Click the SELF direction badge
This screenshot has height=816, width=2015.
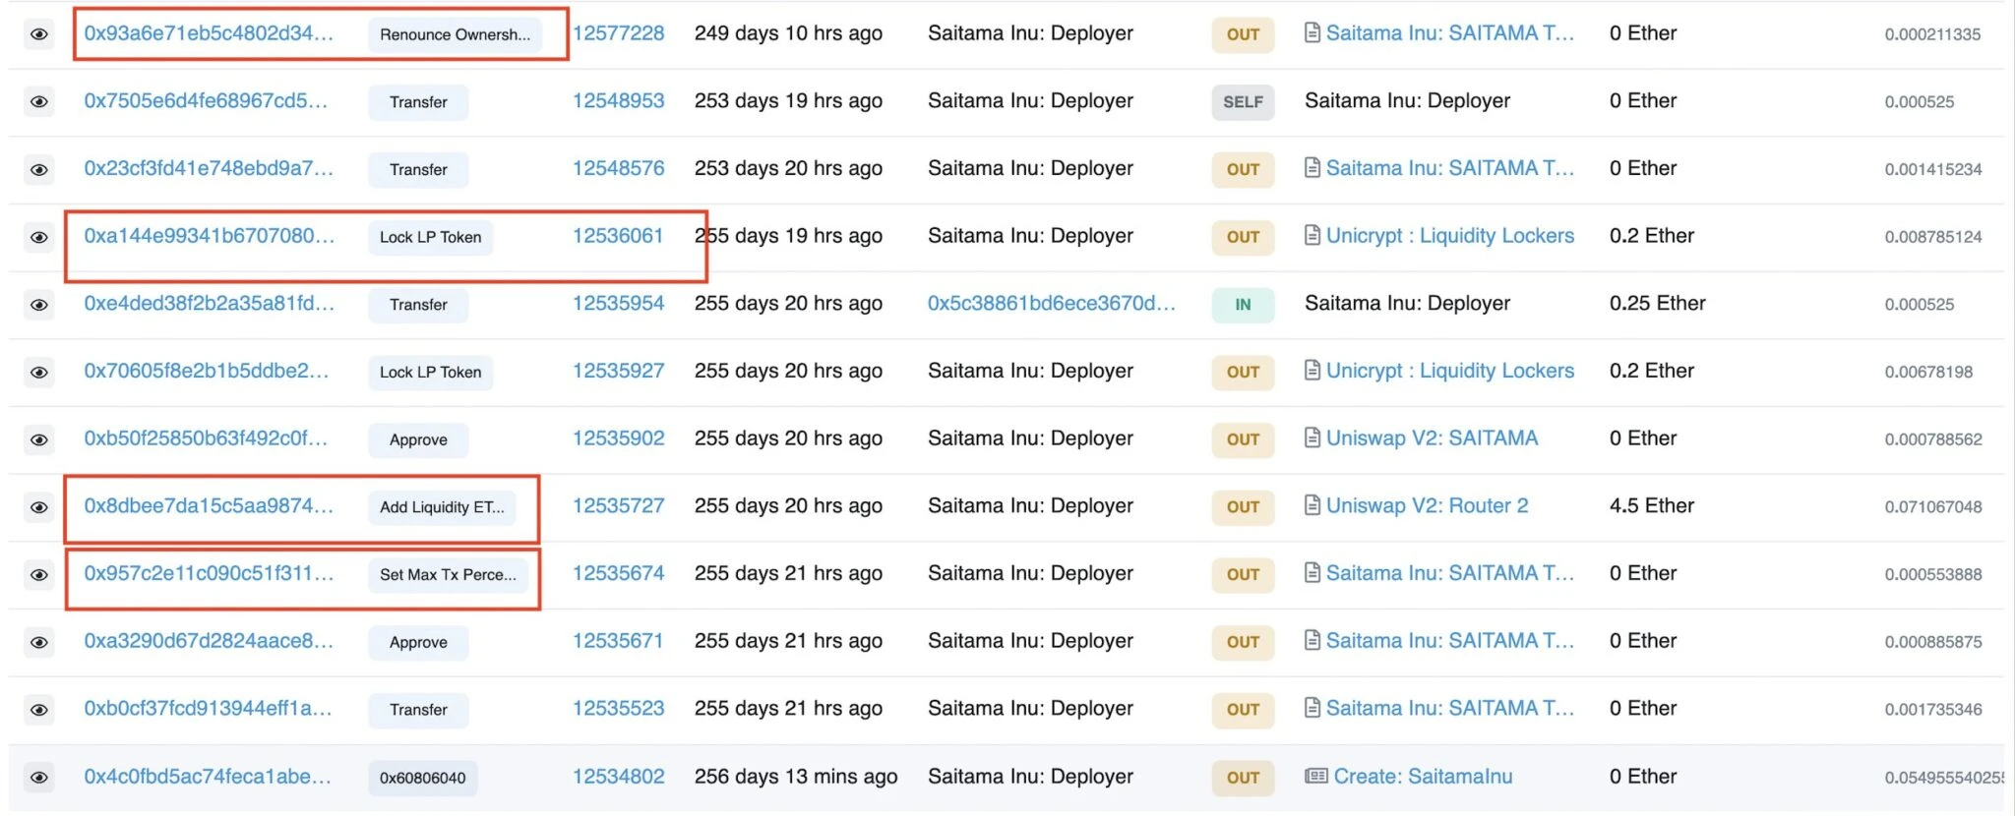(1243, 102)
